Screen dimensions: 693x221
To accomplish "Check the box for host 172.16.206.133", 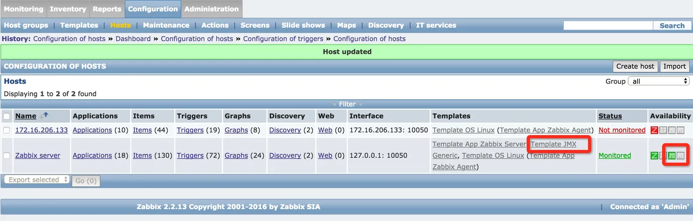I will tap(6, 130).
